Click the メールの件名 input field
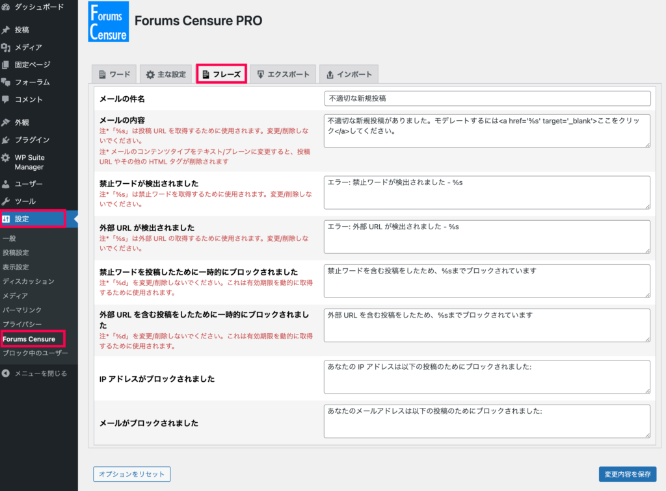 (x=487, y=98)
